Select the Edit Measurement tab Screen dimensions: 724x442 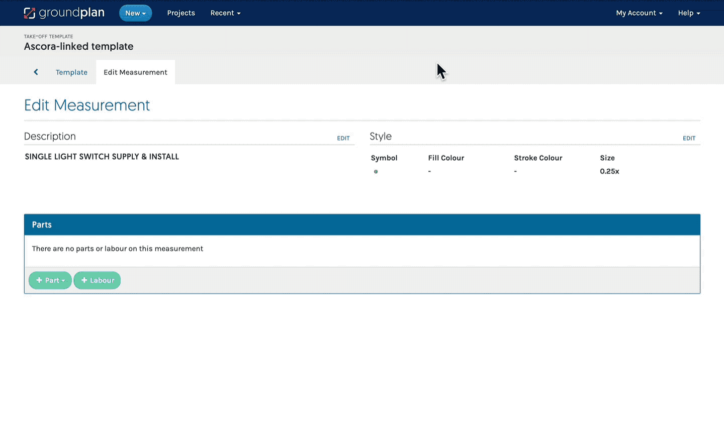tap(135, 72)
